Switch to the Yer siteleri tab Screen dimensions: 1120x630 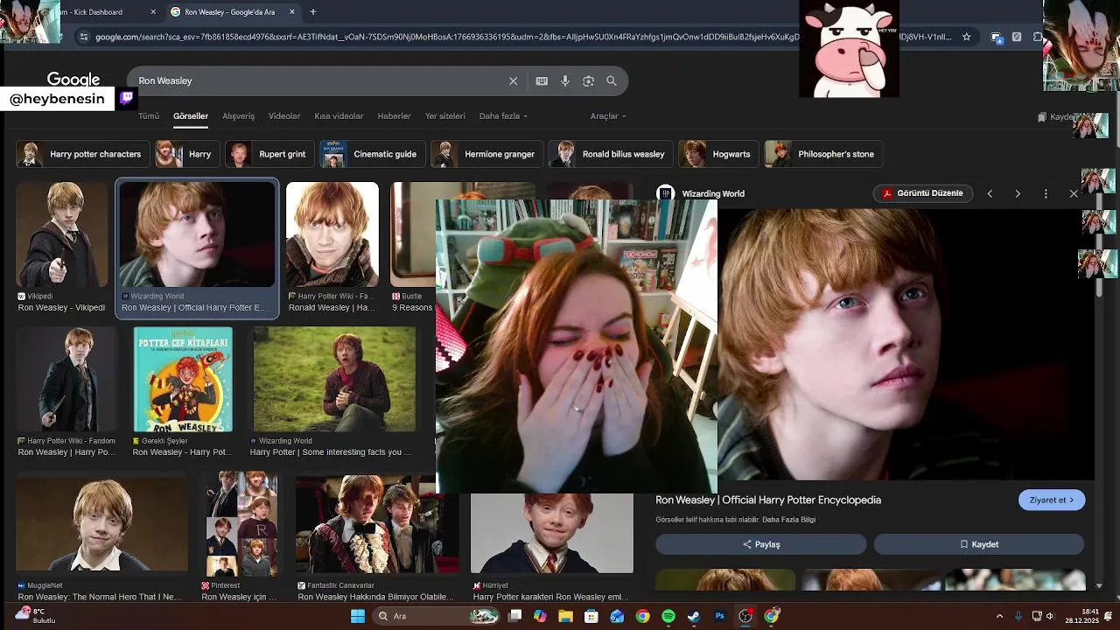tap(445, 116)
